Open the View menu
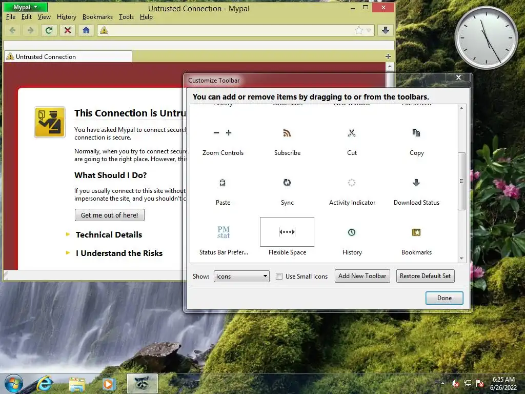Screen dimensions: 525x394 [x=44, y=17]
